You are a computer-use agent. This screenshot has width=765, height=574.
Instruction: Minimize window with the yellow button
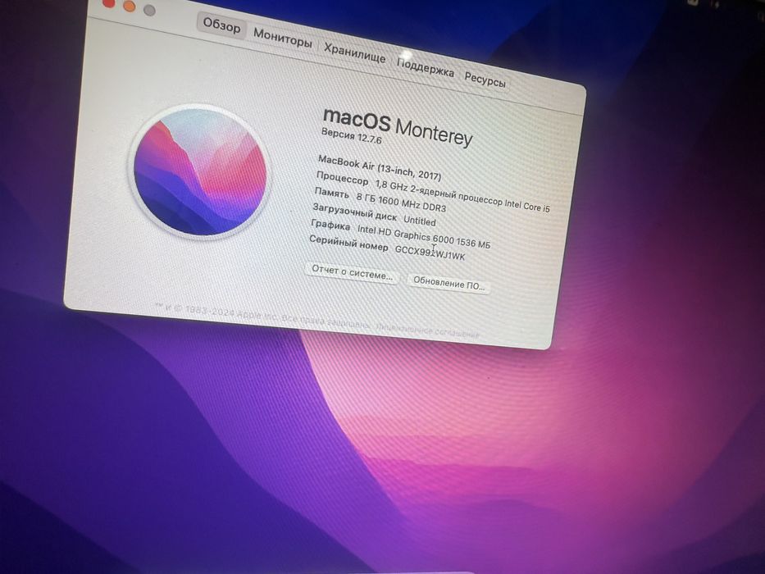pos(130,6)
